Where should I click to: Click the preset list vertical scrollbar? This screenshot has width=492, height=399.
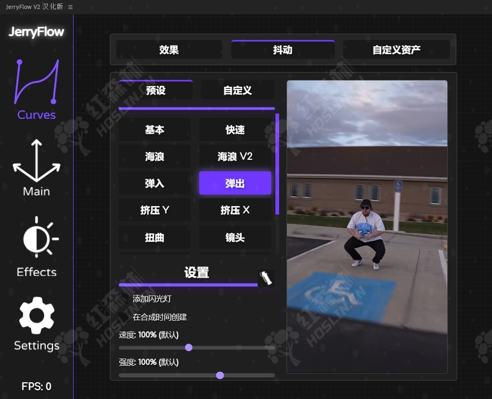(277, 164)
